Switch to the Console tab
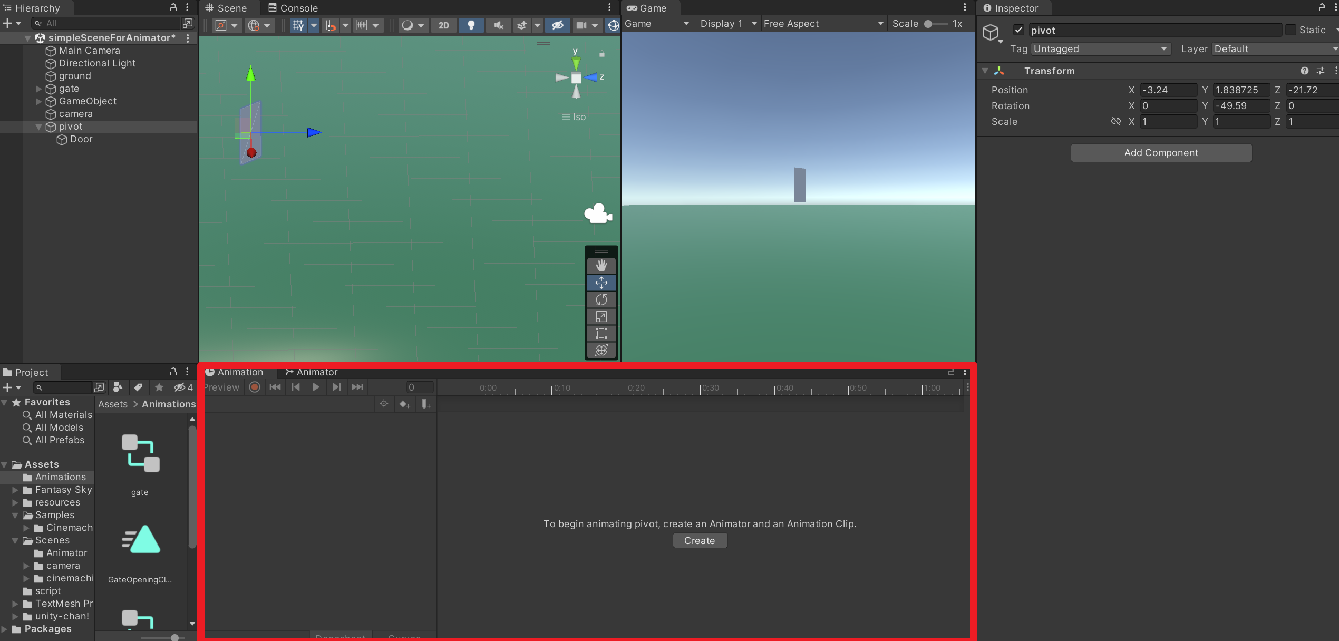 tap(298, 8)
